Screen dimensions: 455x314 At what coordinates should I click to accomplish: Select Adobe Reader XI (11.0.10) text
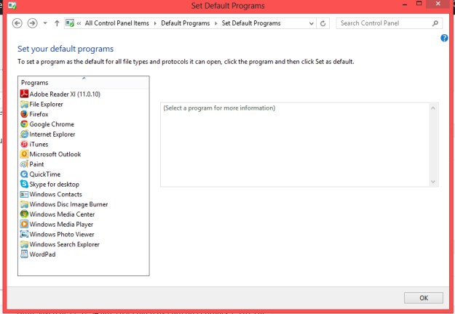click(65, 94)
